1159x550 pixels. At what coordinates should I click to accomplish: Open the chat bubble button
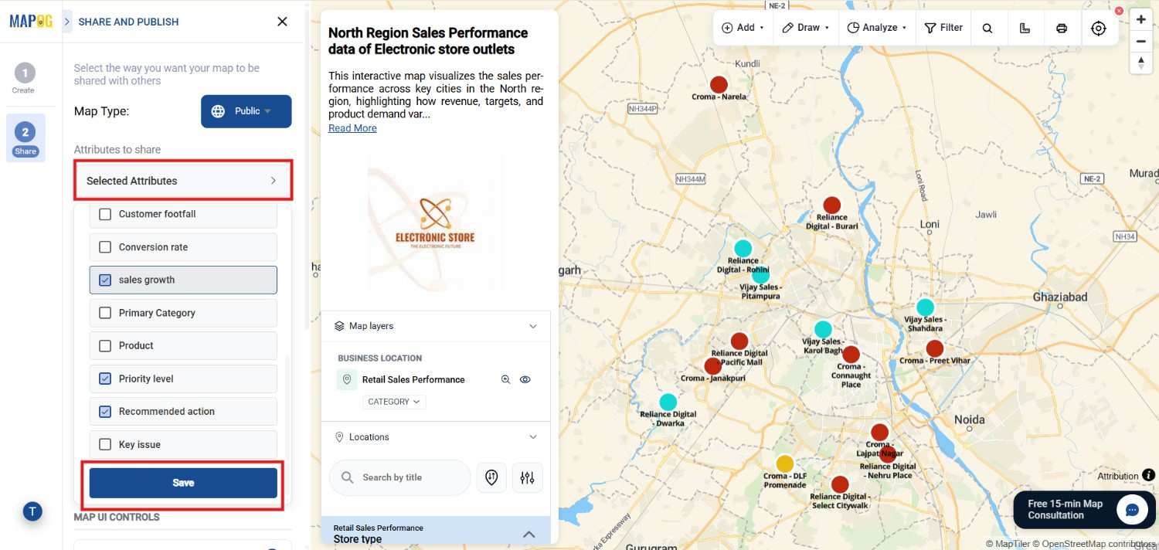click(x=1132, y=510)
